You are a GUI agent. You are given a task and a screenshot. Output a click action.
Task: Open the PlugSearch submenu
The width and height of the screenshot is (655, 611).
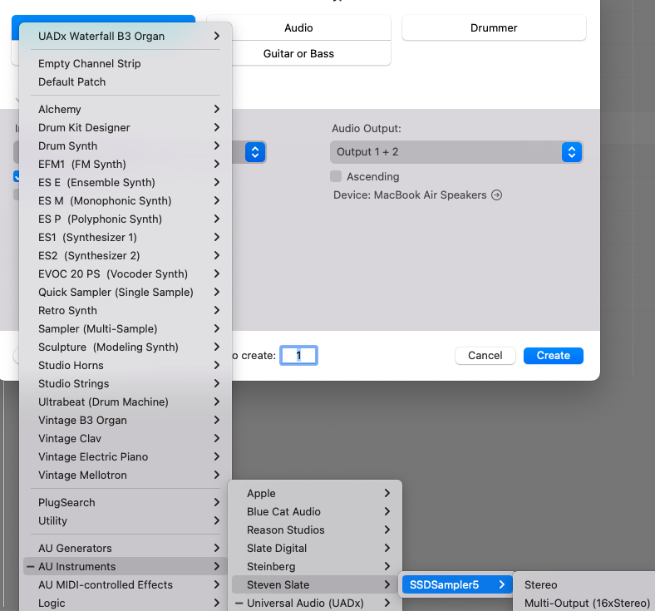126,503
